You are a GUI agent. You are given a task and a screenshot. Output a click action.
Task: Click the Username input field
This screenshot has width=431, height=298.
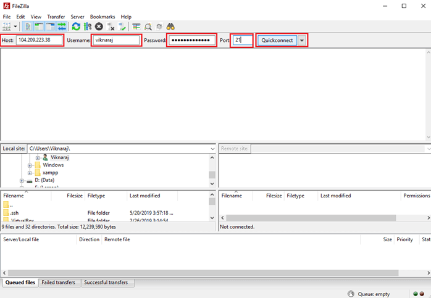(x=116, y=40)
